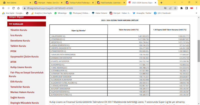
Task: Click the Takım Harcama Limiti column header
Action: [x=128, y=30]
